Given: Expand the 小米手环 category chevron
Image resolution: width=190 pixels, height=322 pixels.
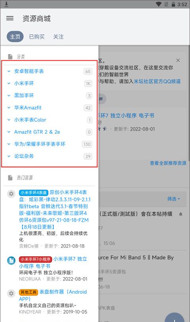Looking at the screenshot, I should click(9, 83).
